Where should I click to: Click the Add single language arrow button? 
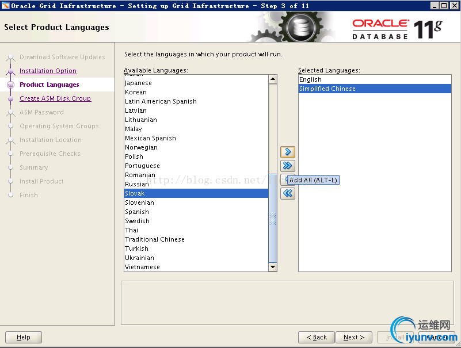click(288, 152)
